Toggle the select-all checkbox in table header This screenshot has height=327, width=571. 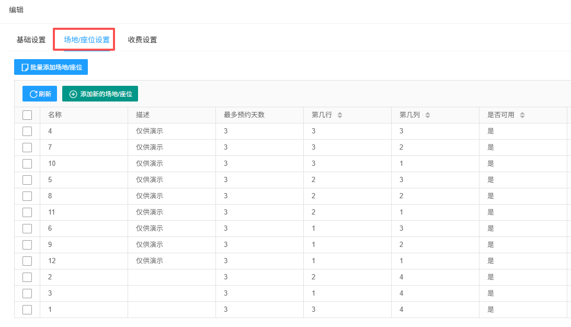pos(27,115)
